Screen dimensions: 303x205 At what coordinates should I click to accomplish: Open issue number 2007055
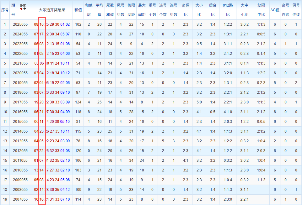tap(20, 199)
